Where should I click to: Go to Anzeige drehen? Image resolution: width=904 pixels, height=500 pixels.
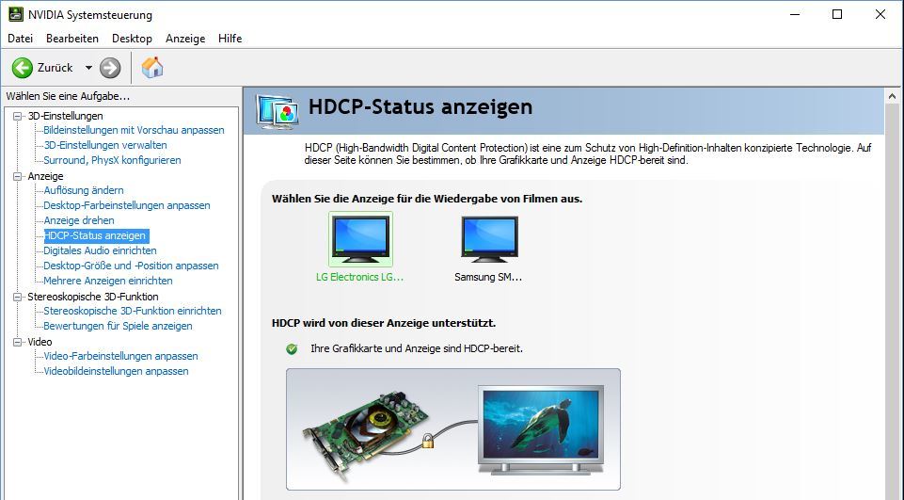[79, 220]
